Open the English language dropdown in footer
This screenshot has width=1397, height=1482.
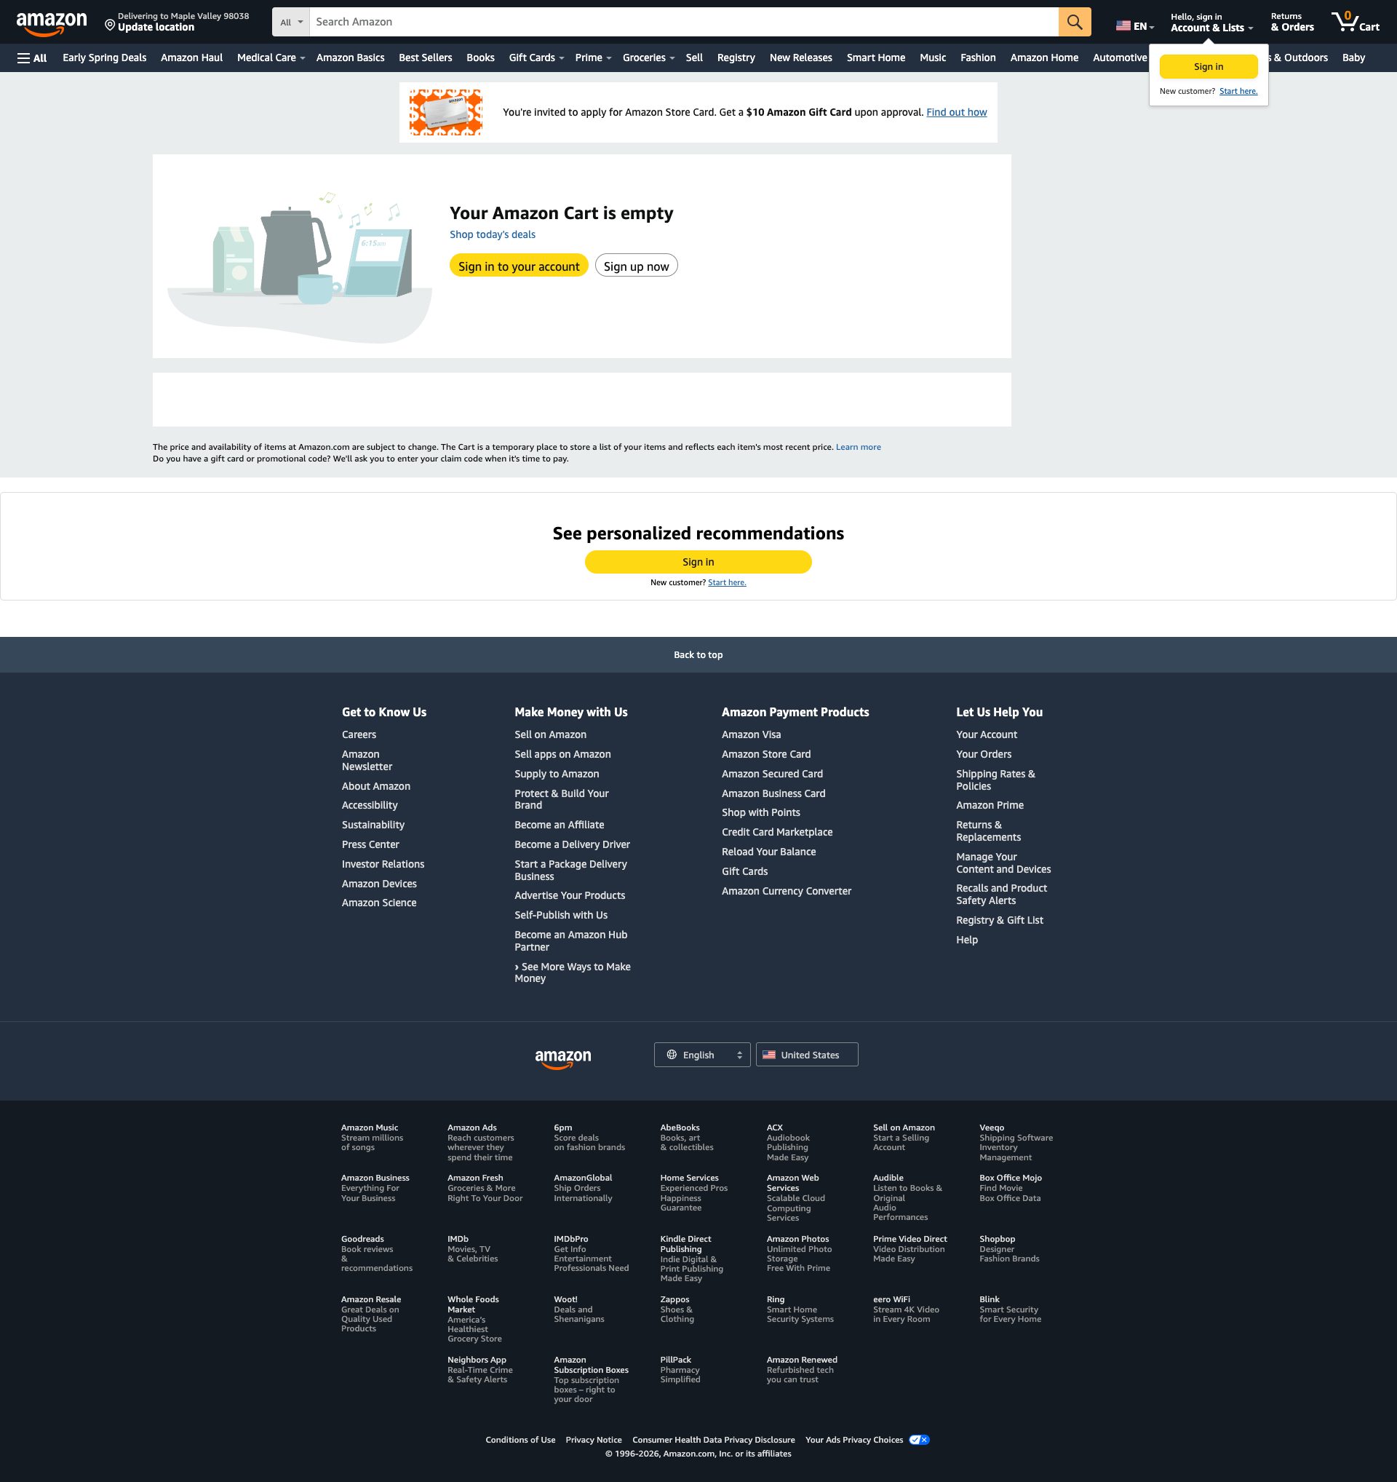pos(701,1054)
